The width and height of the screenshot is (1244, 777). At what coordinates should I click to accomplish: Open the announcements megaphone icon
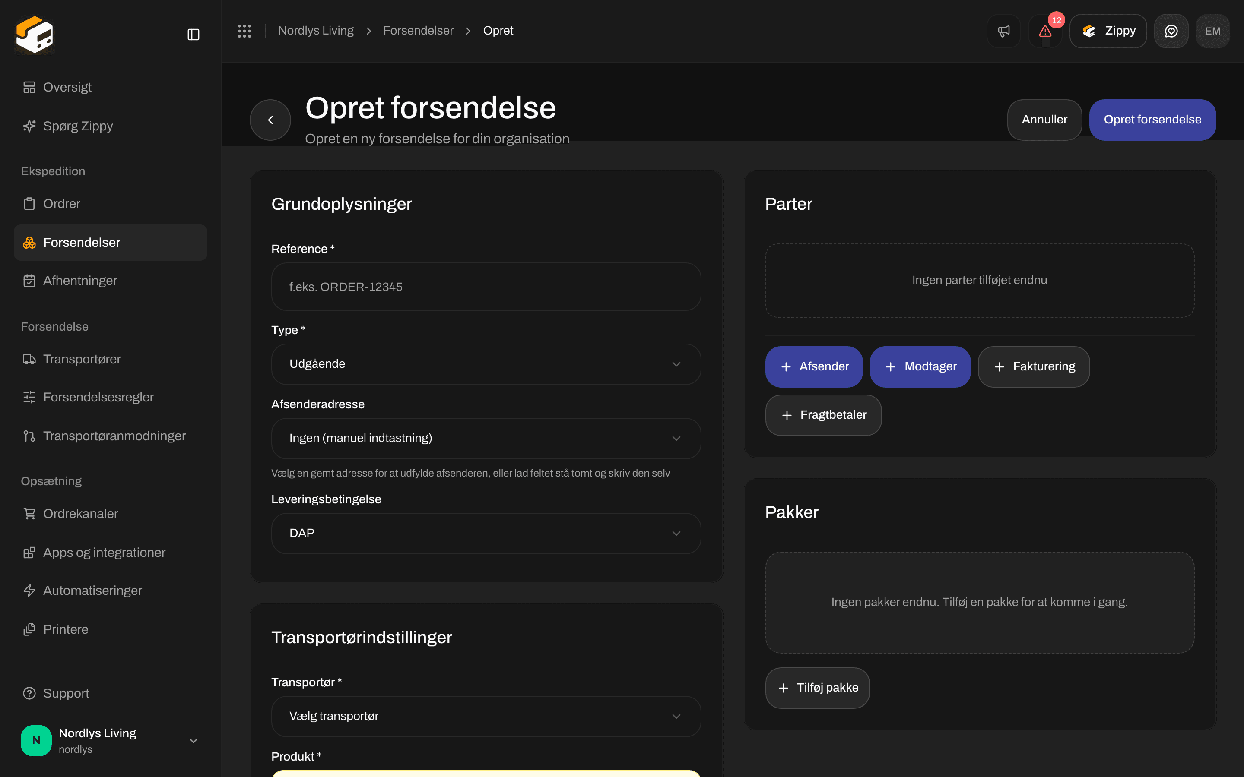click(1003, 31)
